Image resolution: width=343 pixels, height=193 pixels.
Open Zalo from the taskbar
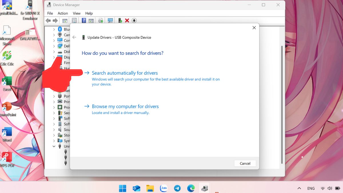(164, 188)
